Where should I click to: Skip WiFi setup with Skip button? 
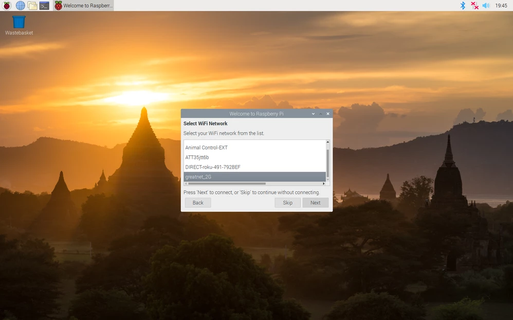coord(287,203)
